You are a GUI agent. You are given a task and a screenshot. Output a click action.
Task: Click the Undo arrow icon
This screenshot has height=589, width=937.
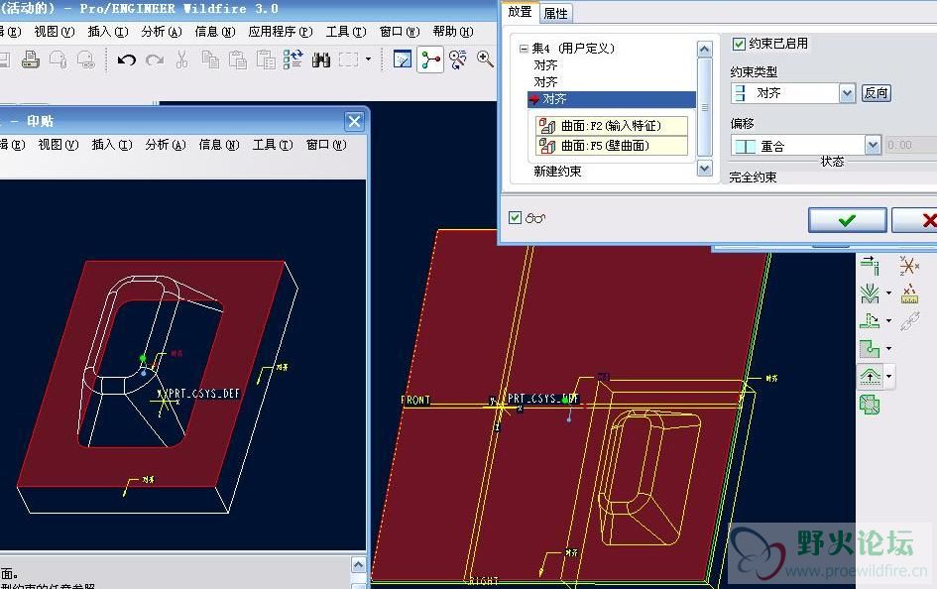127,59
